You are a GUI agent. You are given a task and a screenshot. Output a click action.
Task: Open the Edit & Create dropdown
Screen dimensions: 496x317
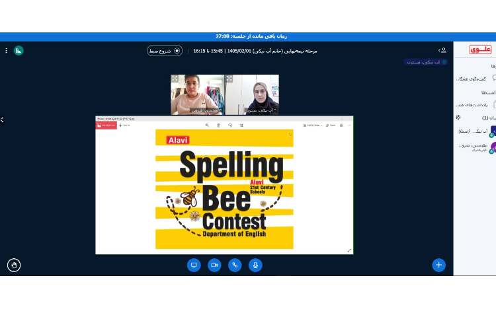point(313,125)
